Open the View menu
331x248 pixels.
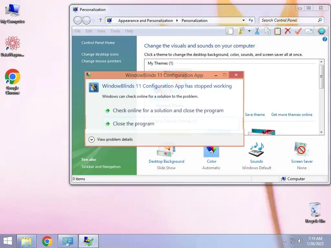click(x=101, y=31)
